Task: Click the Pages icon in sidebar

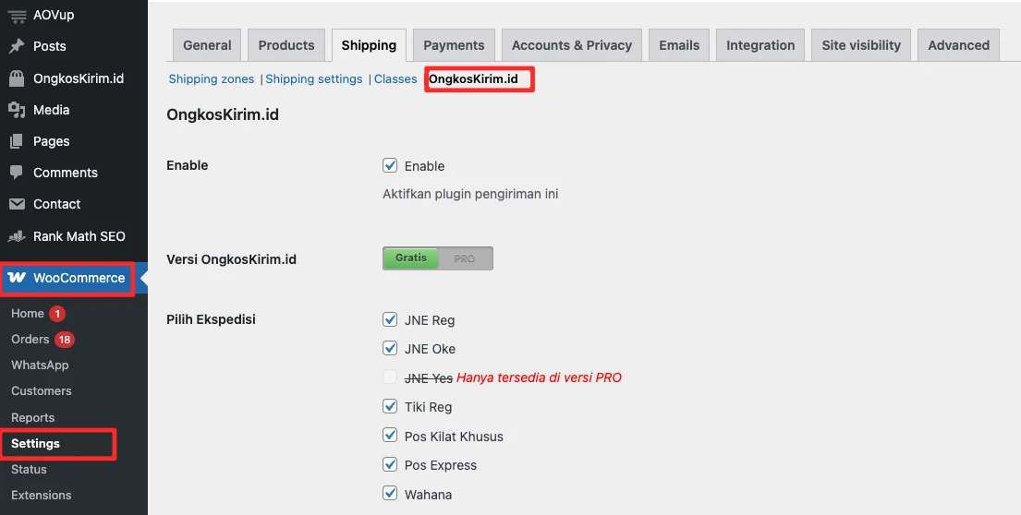Action: [x=17, y=141]
